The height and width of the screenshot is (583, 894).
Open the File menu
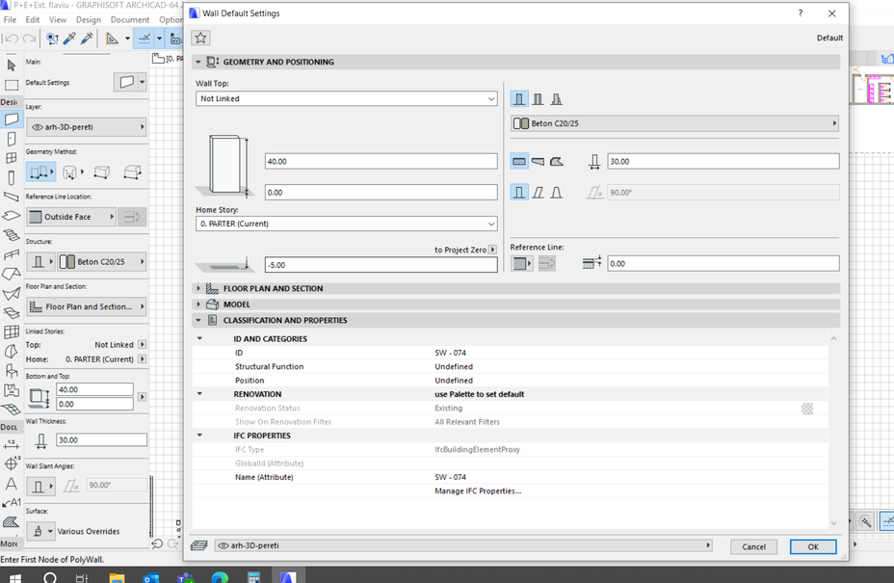(10, 19)
